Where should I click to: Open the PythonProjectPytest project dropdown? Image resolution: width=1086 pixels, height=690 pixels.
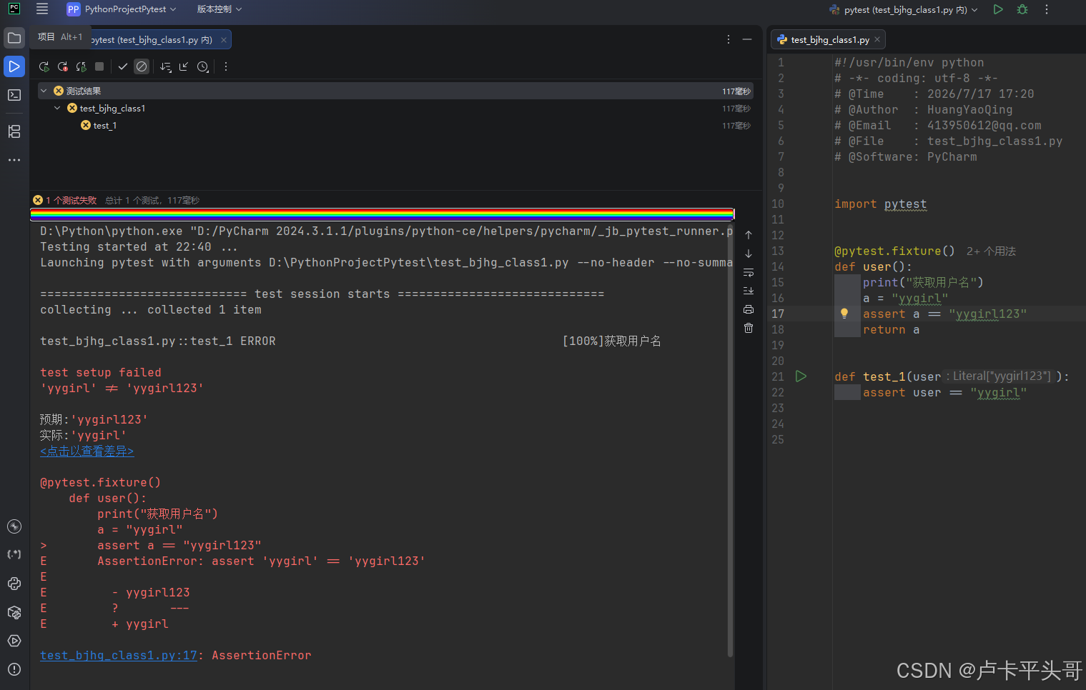pos(122,9)
